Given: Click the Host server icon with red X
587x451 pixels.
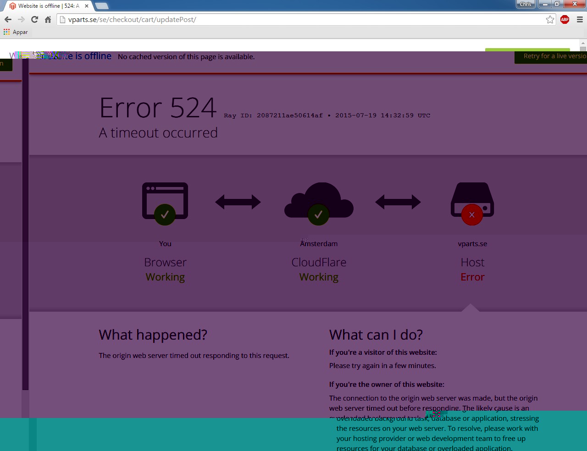Looking at the screenshot, I should pyautogui.click(x=472, y=203).
